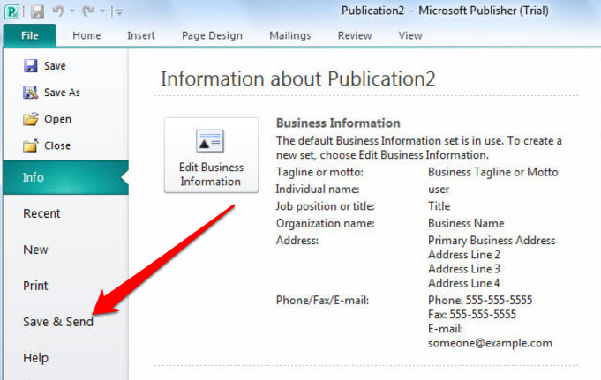Open Save & Send options
Screen dimensions: 601x380
(x=58, y=322)
